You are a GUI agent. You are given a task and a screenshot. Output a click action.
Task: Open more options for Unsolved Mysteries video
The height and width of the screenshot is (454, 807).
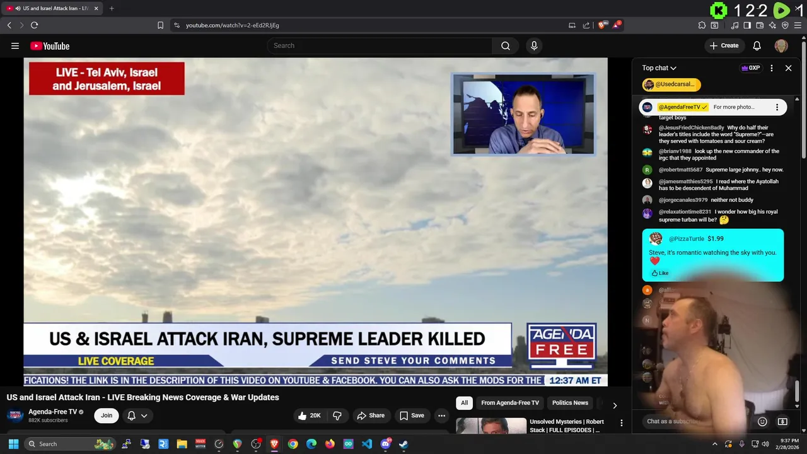(621, 423)
